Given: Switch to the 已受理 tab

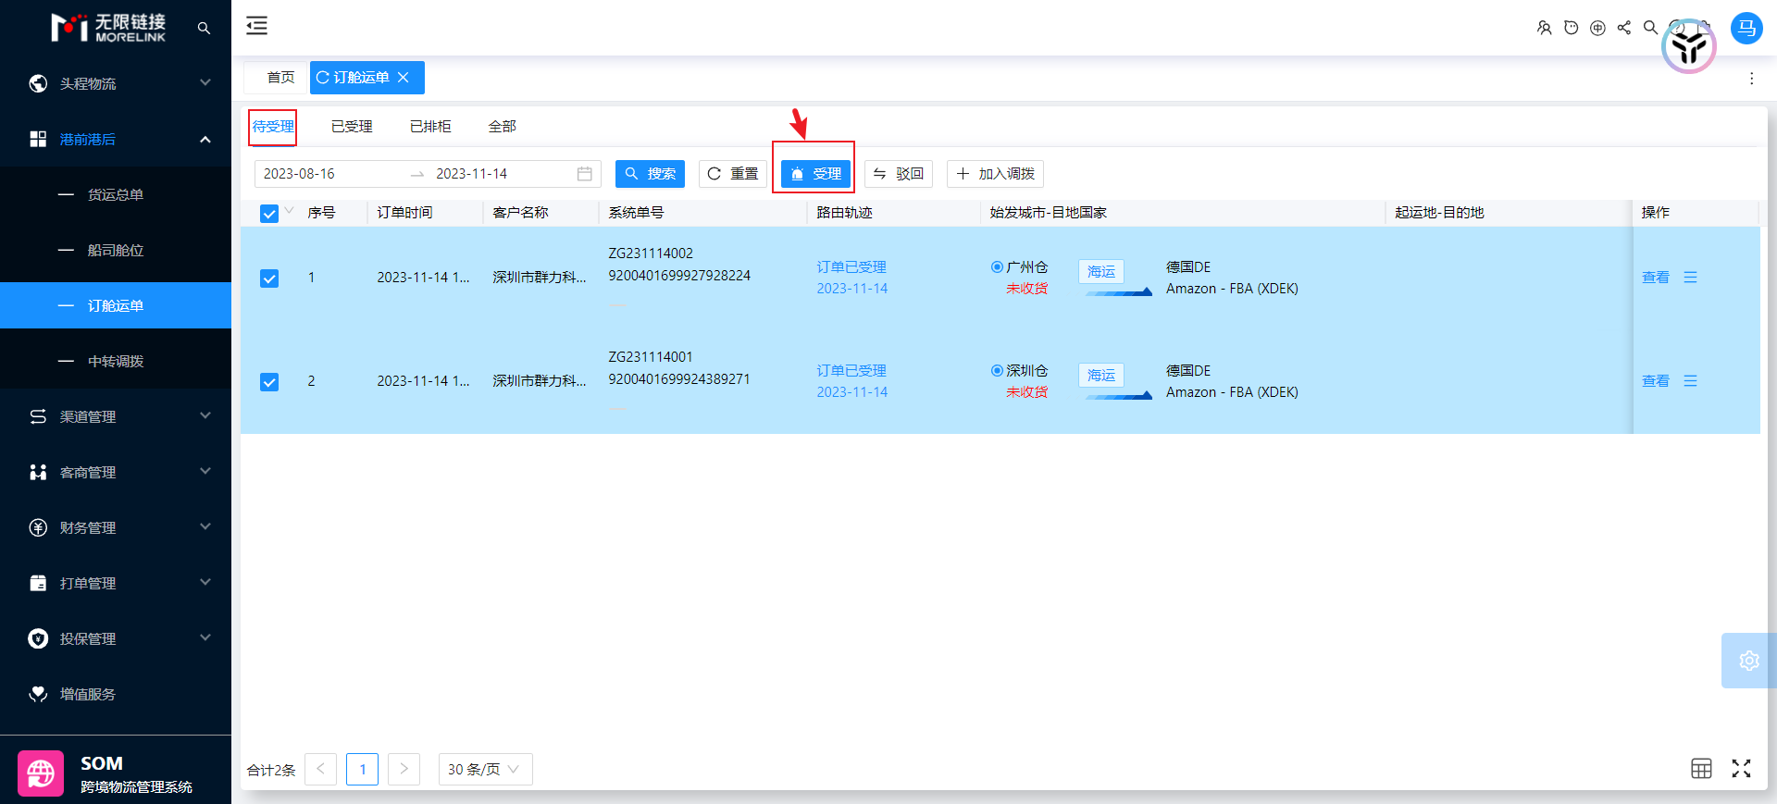Looking at the screenshot, I should pos(352,127).
